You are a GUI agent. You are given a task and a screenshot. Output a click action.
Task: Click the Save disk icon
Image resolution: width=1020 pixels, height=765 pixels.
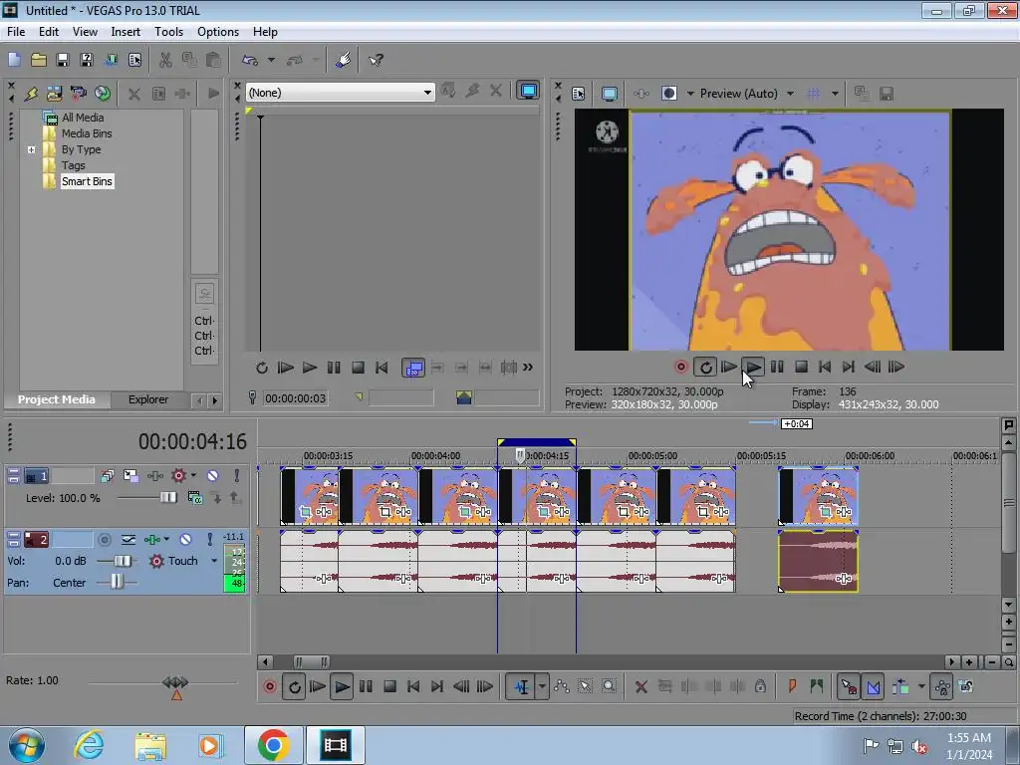coord(63,60)
